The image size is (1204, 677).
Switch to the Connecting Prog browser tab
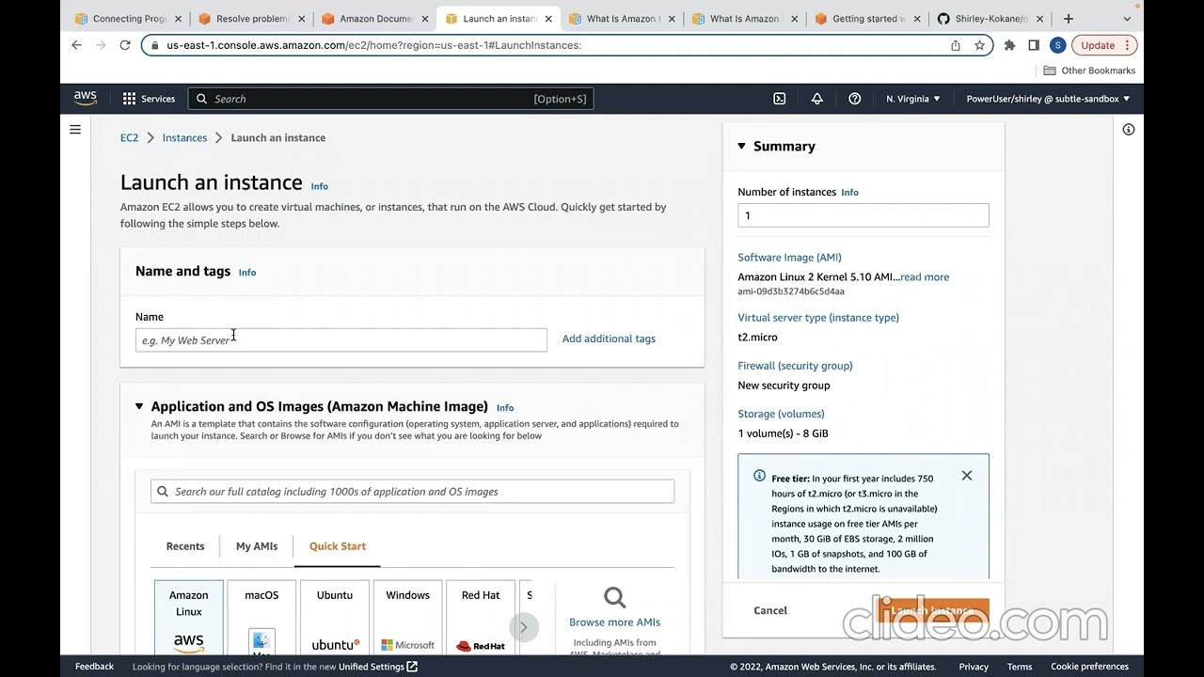coord(127,19)
